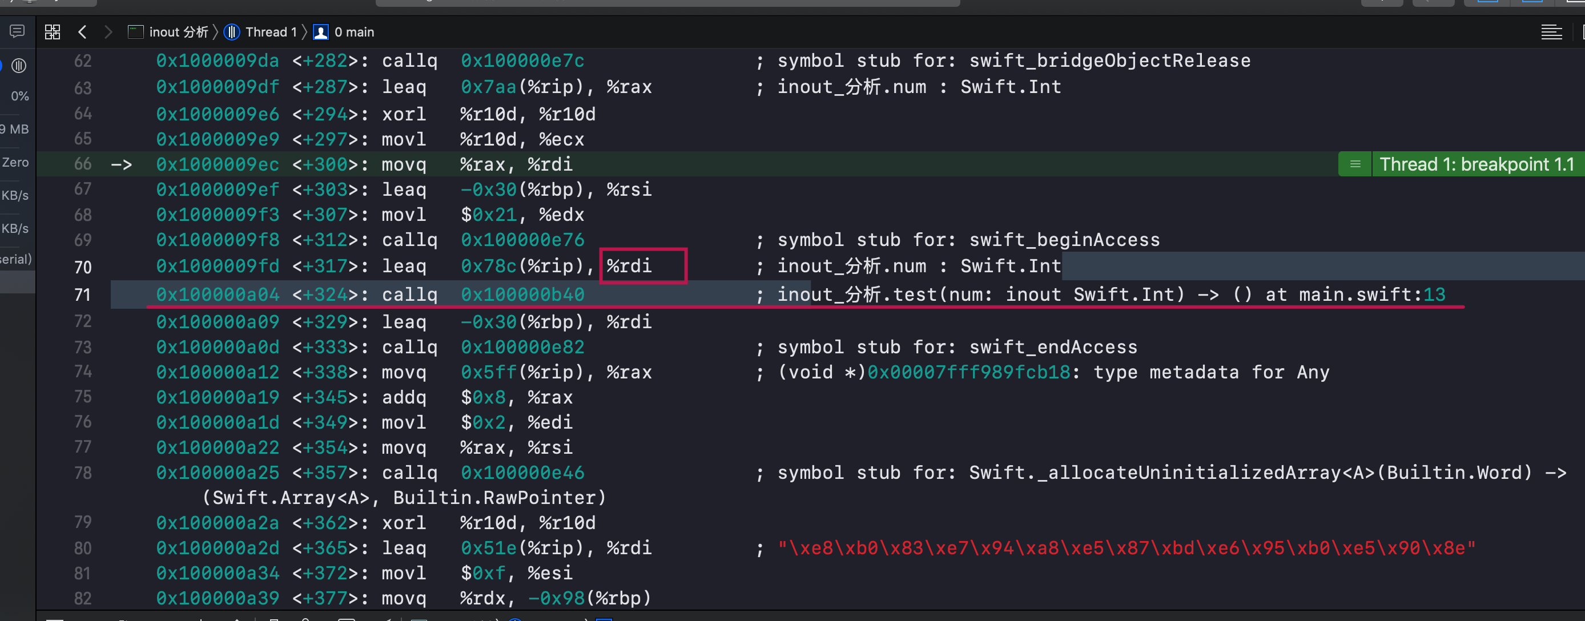The image size is (1585, 621).
Task: Go forward in editor history
Action: point(108,32)
